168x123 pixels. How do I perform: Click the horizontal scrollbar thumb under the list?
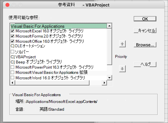[52, 83]
